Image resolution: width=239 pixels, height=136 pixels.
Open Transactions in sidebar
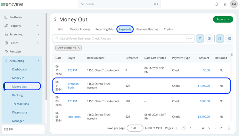point(20,104)
